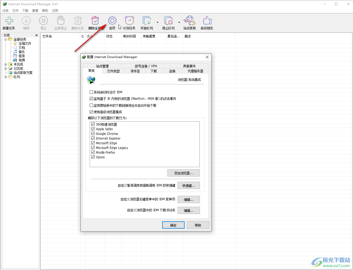
Task: Click 剩余时间 column header
Action: pos(131,36)
